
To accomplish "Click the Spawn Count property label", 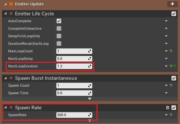I will 19,86.
